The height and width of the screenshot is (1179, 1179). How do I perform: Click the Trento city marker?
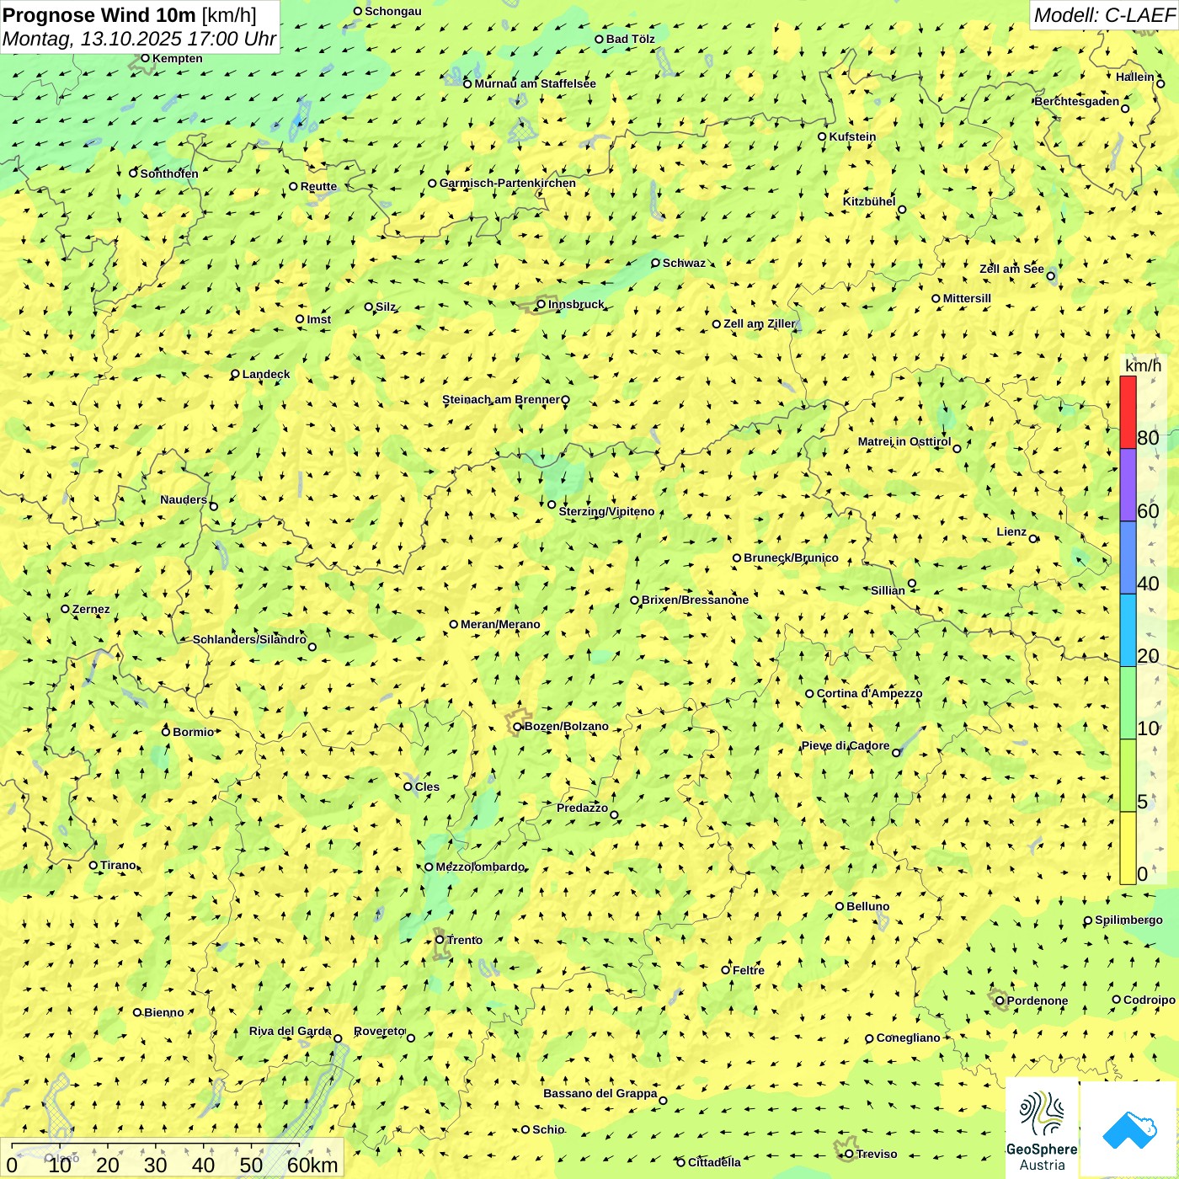point(440,940)
